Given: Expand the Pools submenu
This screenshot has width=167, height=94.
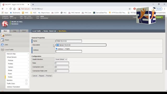Looking at the screenshot, I should (28, 74).
